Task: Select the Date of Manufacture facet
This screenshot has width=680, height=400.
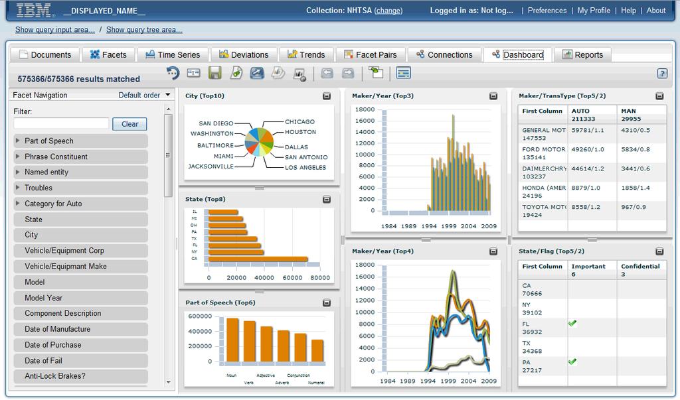Action: coord(80,329)
